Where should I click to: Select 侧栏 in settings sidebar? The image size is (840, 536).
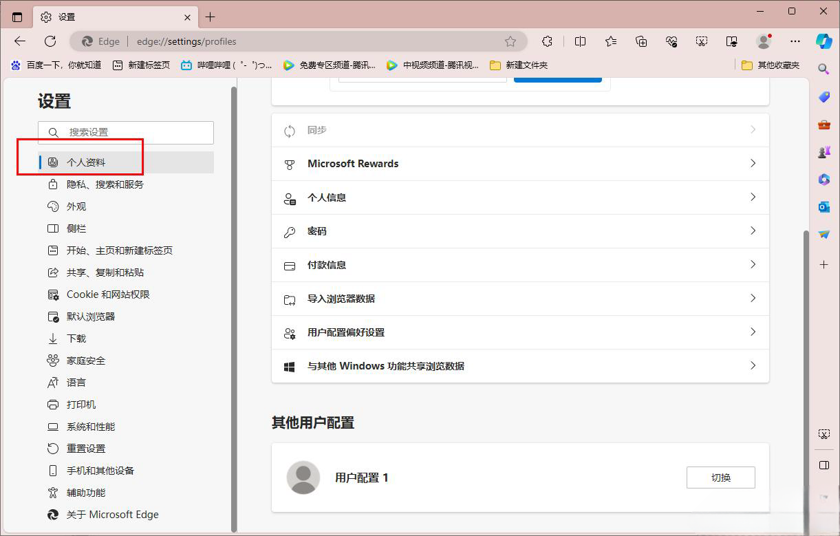pyautogui.click(x=126, y=228)
